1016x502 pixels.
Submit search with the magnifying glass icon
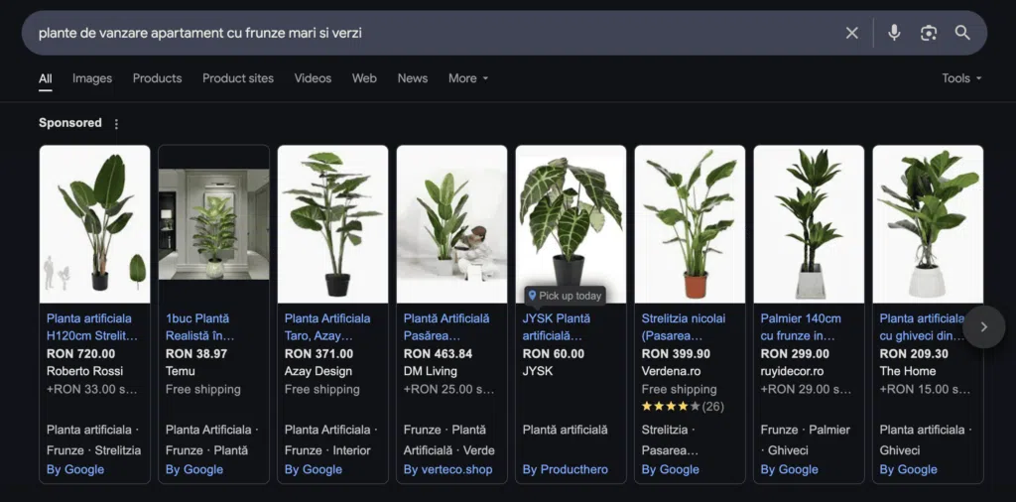point(962,33)
